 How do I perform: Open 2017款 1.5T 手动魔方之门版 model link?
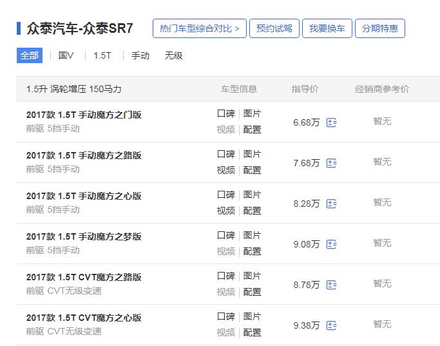pos(84,115)
